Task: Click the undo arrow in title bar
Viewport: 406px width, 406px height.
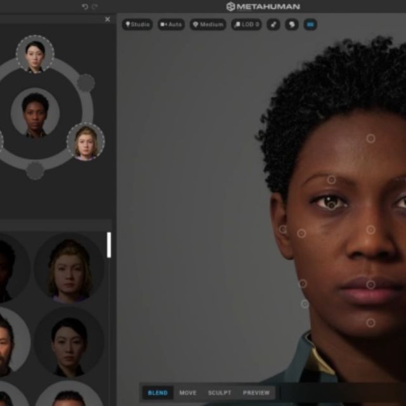Action: 85,6
